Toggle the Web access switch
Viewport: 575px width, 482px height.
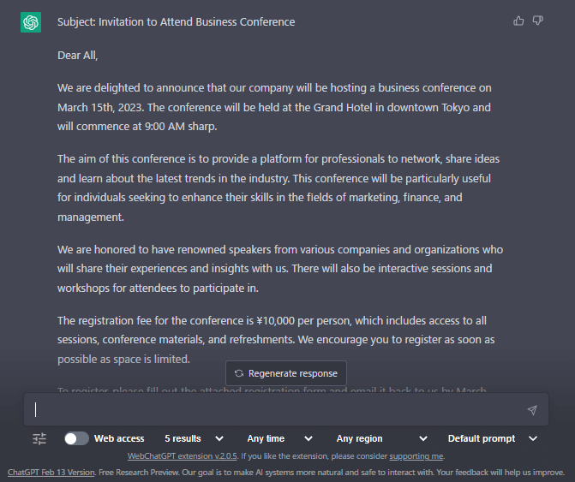(x=76, y=438)
